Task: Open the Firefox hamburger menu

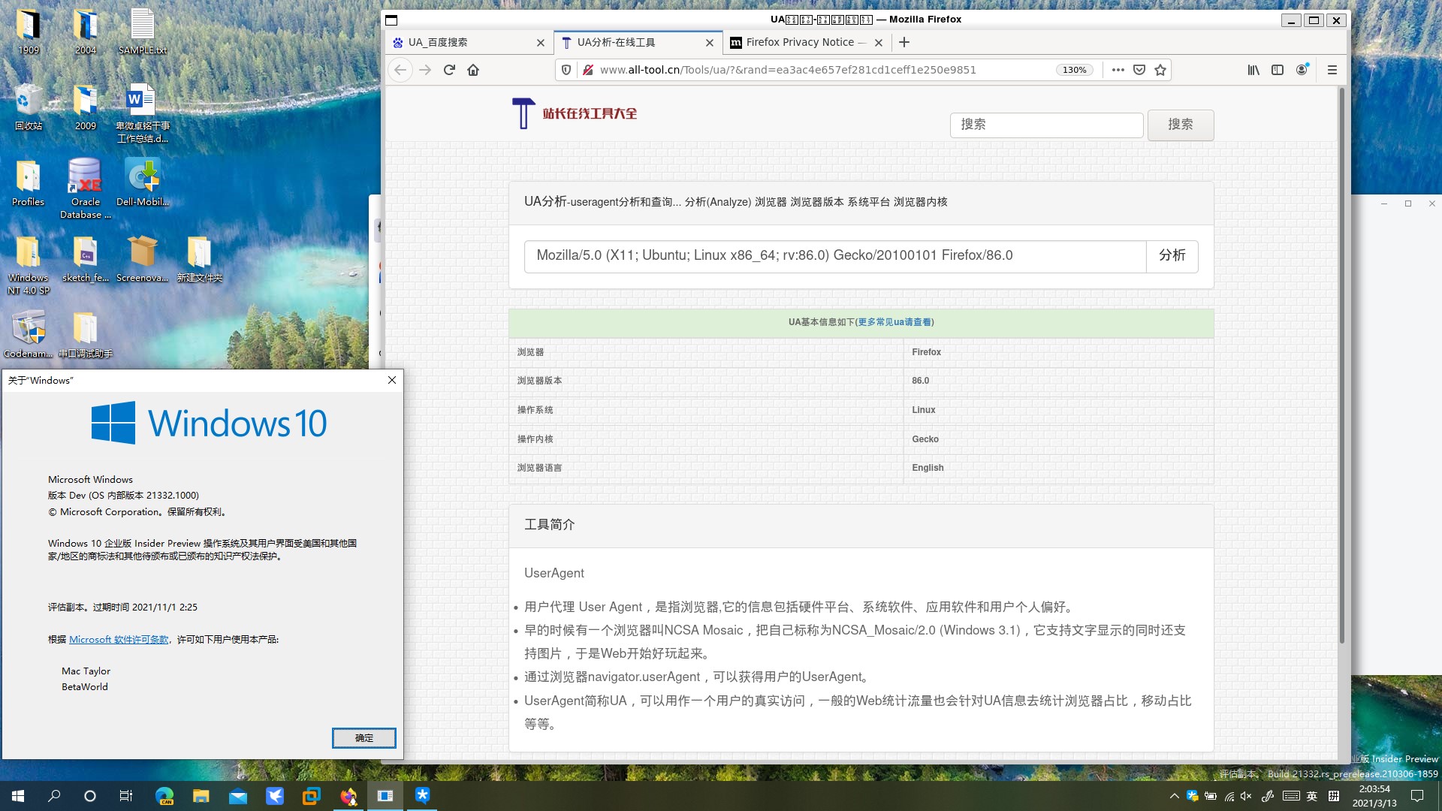Action: coord(1332,70)
